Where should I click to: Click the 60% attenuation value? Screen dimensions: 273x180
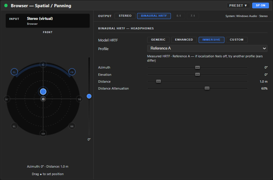(x=264, y=88)
